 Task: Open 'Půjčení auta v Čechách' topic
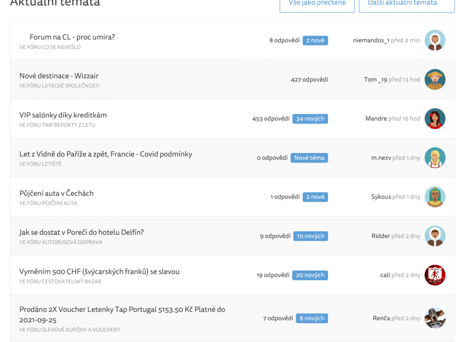pyautogui.click(x=56, y=193)
